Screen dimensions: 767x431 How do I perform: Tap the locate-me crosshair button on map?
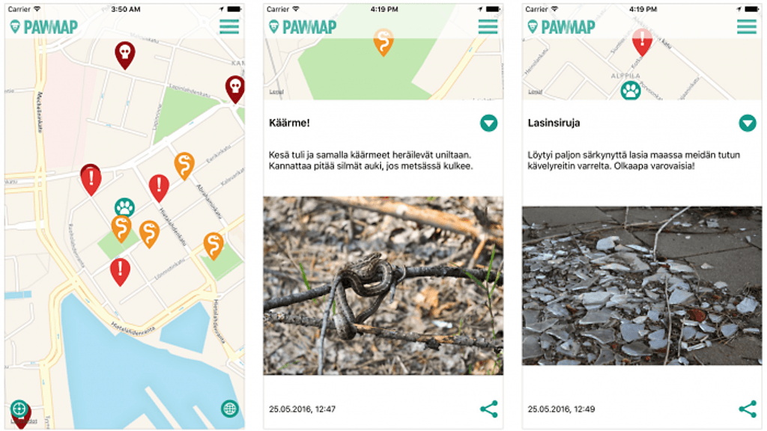tap(19, 408)
